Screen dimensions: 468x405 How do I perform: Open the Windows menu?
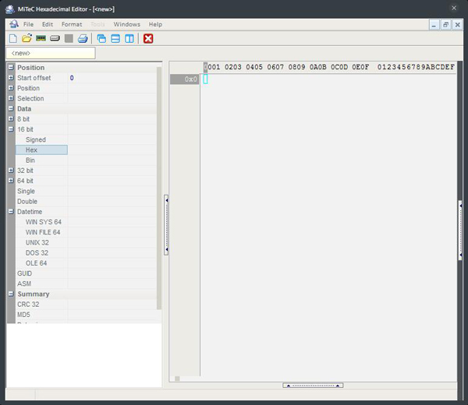(127, 24)
